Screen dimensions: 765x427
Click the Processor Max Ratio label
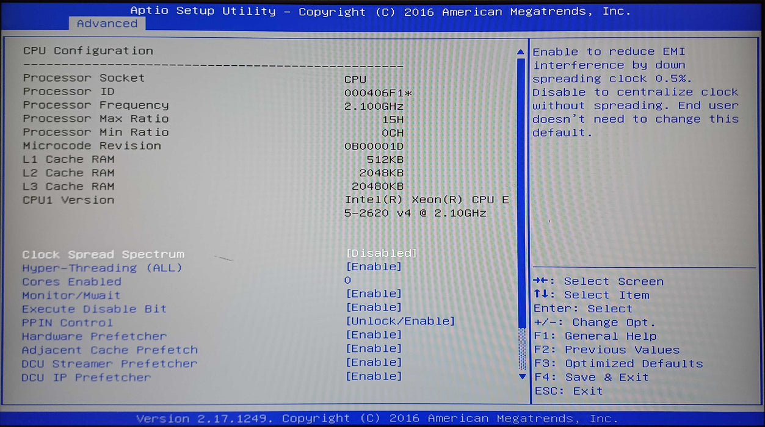coord(96,119)
